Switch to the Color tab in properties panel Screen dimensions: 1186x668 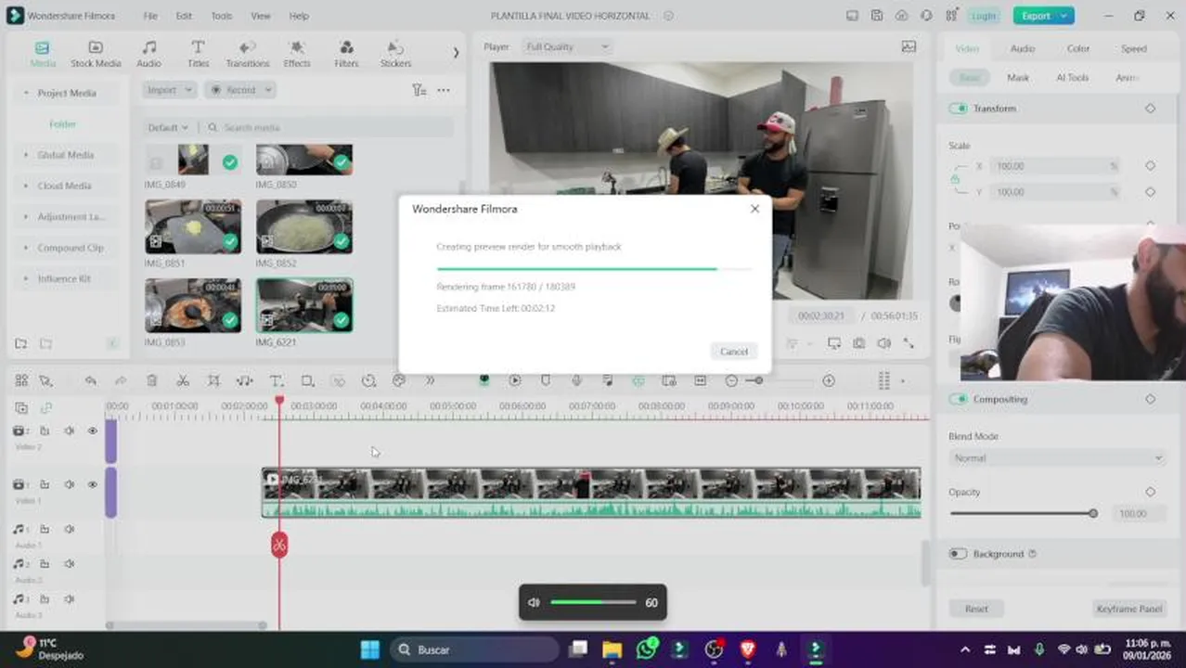1077,48
